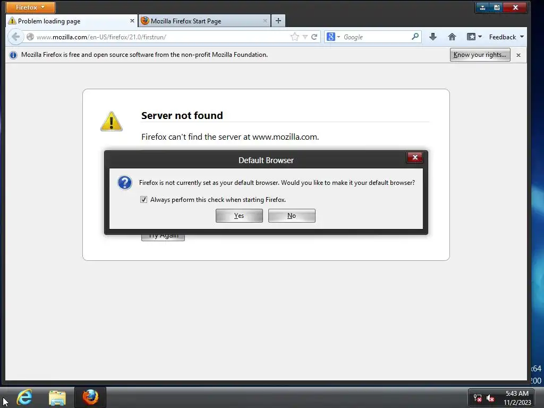Screen dimensions: 544x408
Task: Bookmark this page with the star icon
Action: point(294,37)
